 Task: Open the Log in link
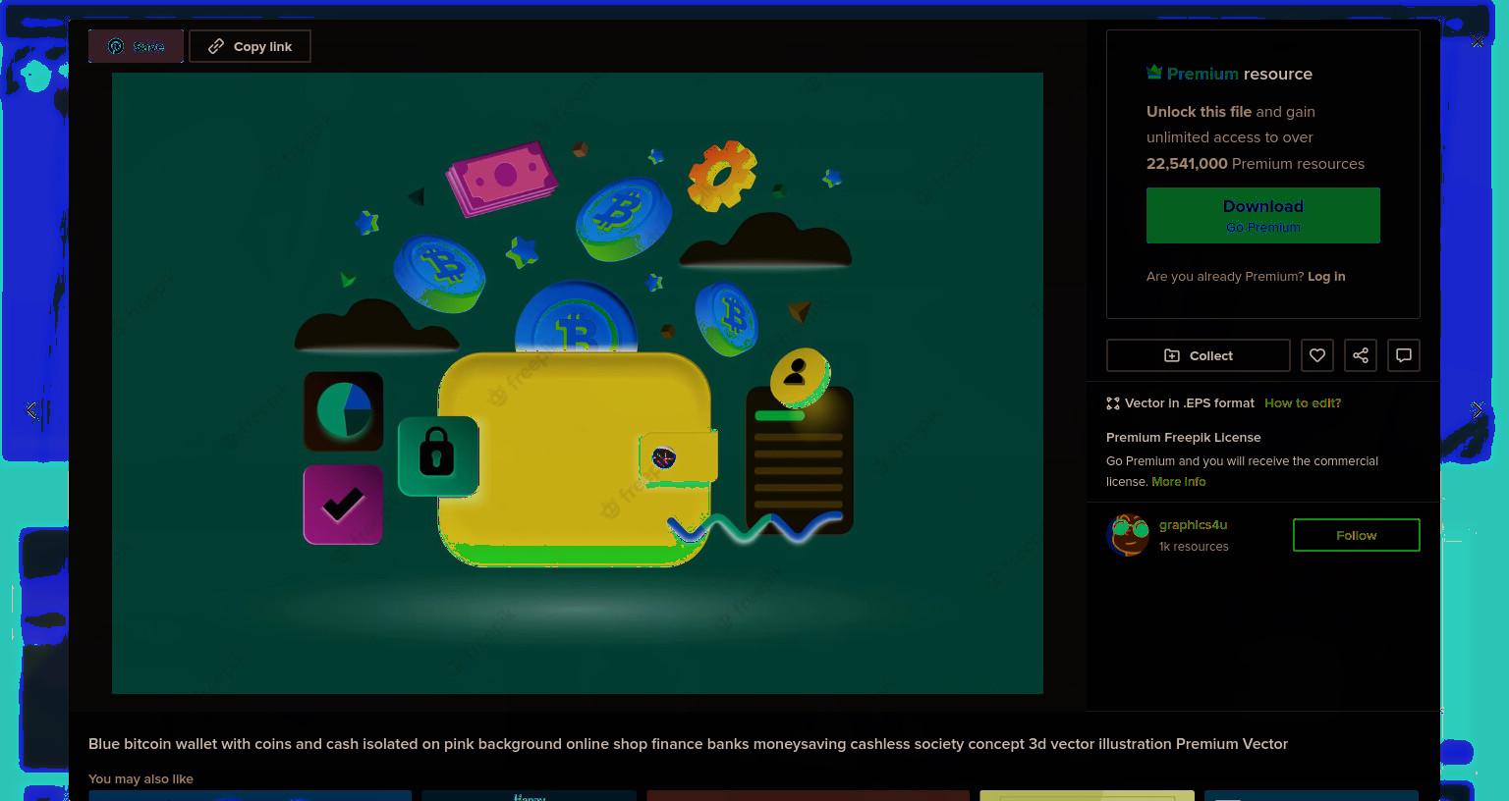click(1326, 277)
